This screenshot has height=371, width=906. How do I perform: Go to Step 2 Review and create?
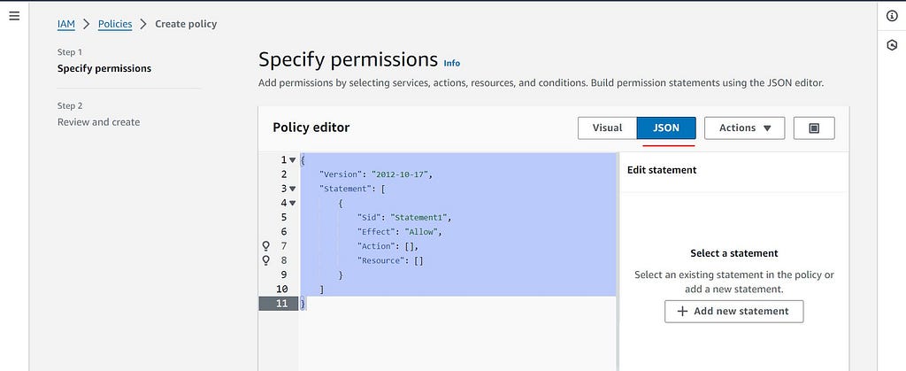point(98,122)
